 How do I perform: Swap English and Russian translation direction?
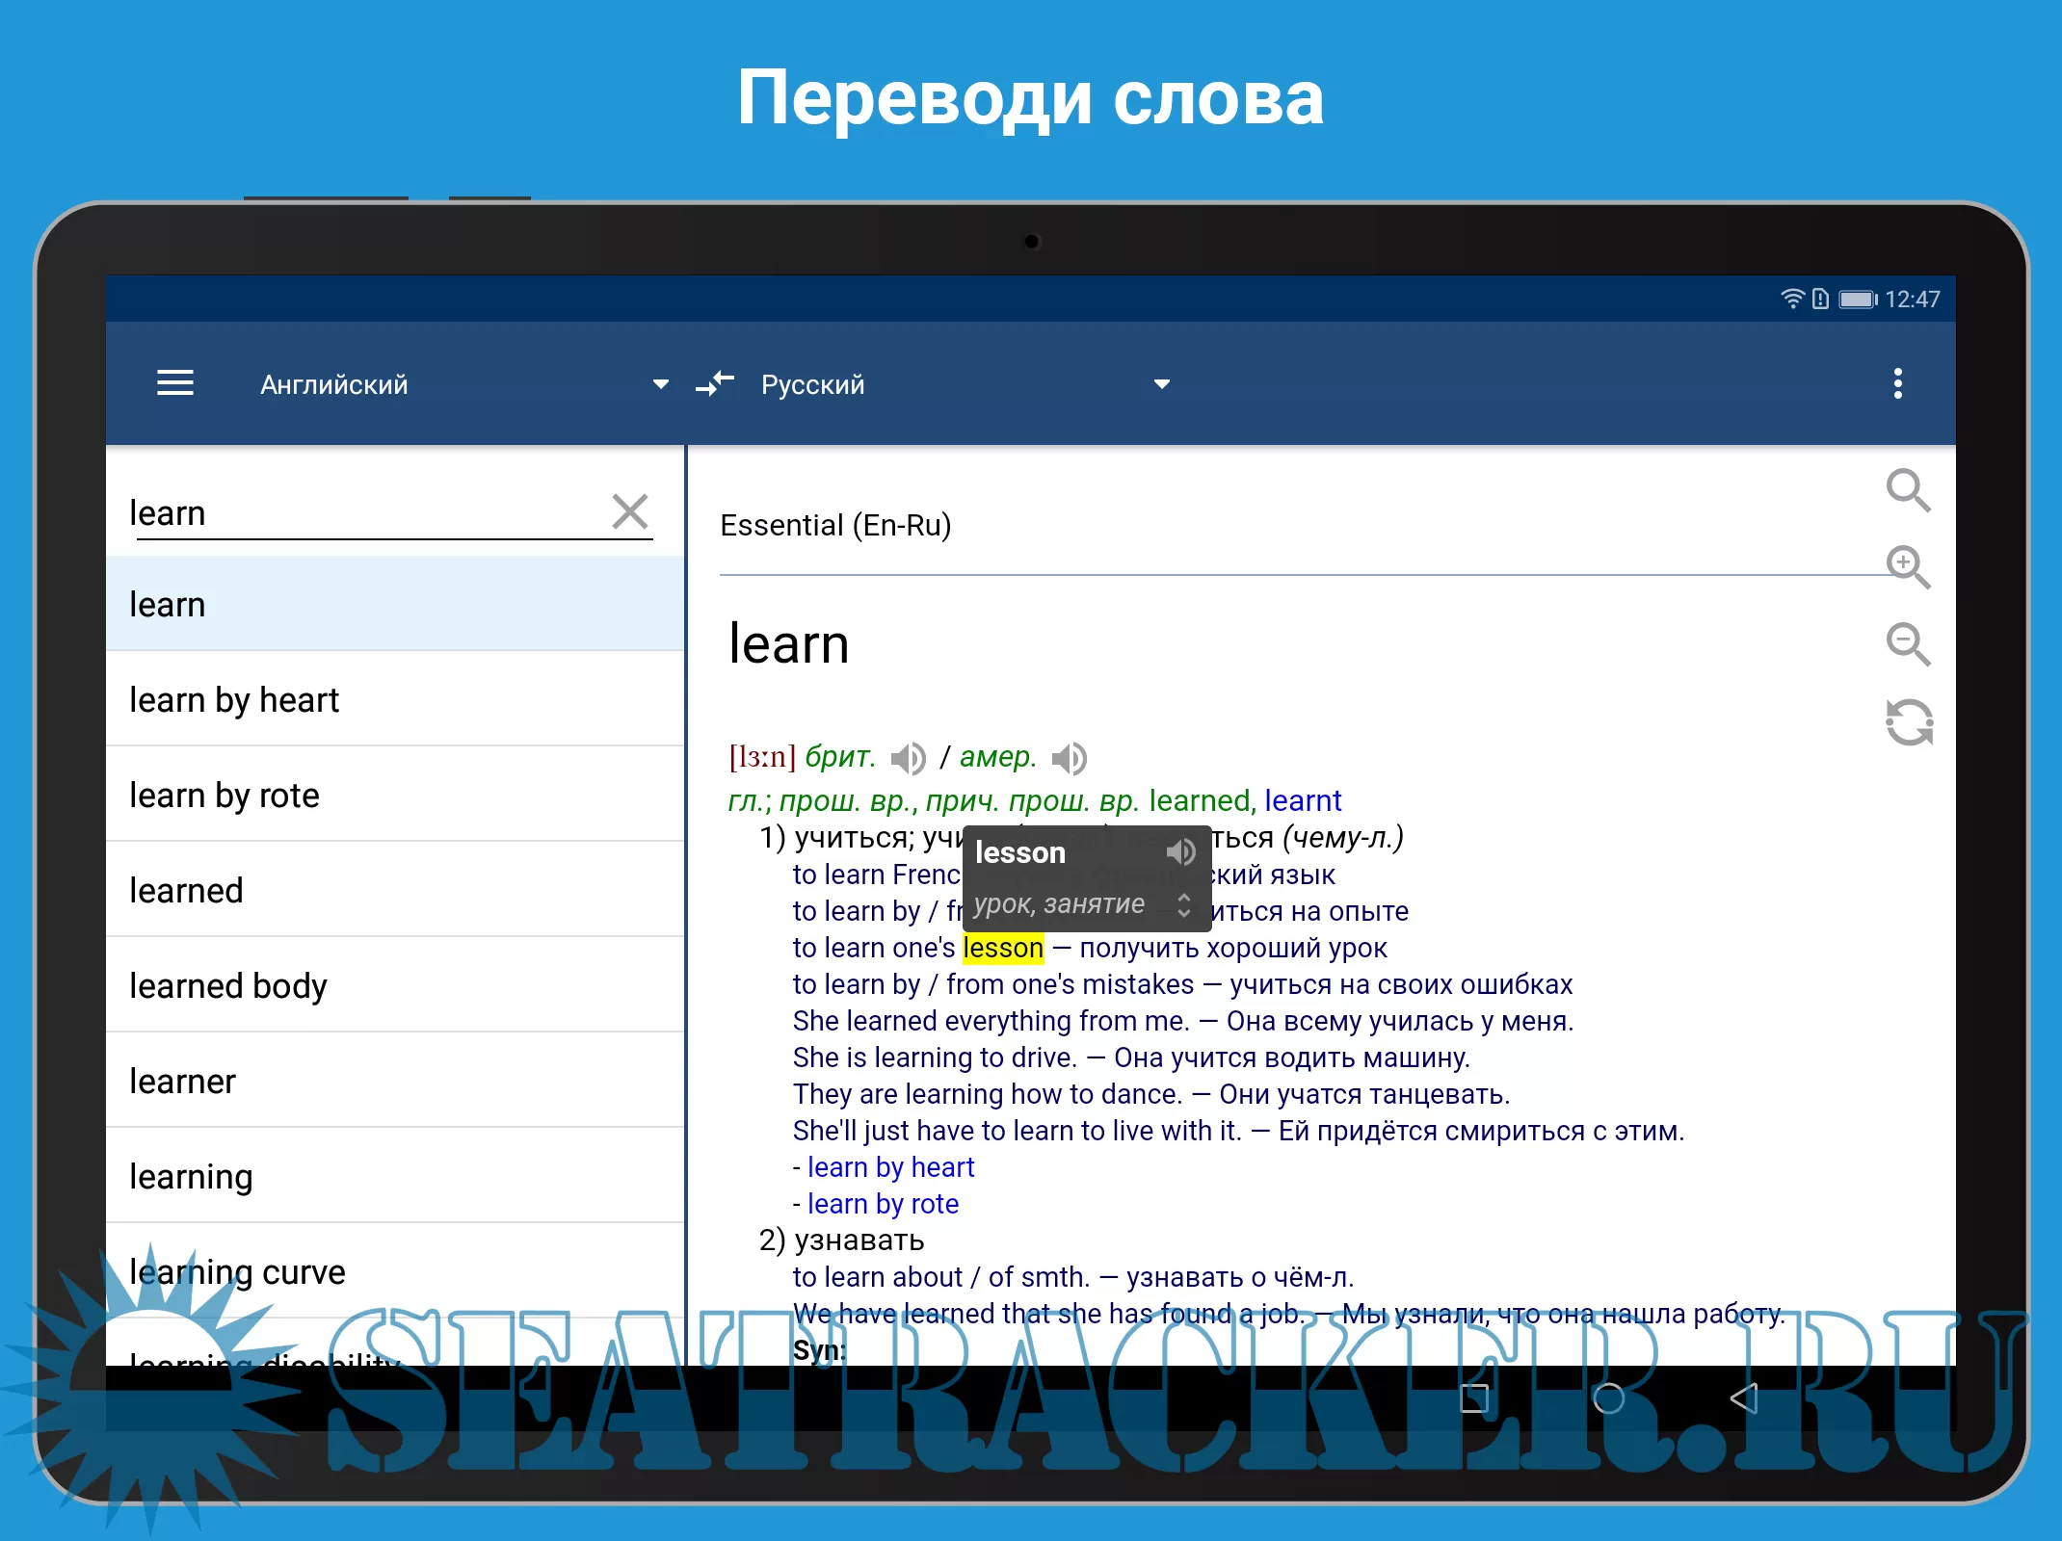[x=715, y=383]
